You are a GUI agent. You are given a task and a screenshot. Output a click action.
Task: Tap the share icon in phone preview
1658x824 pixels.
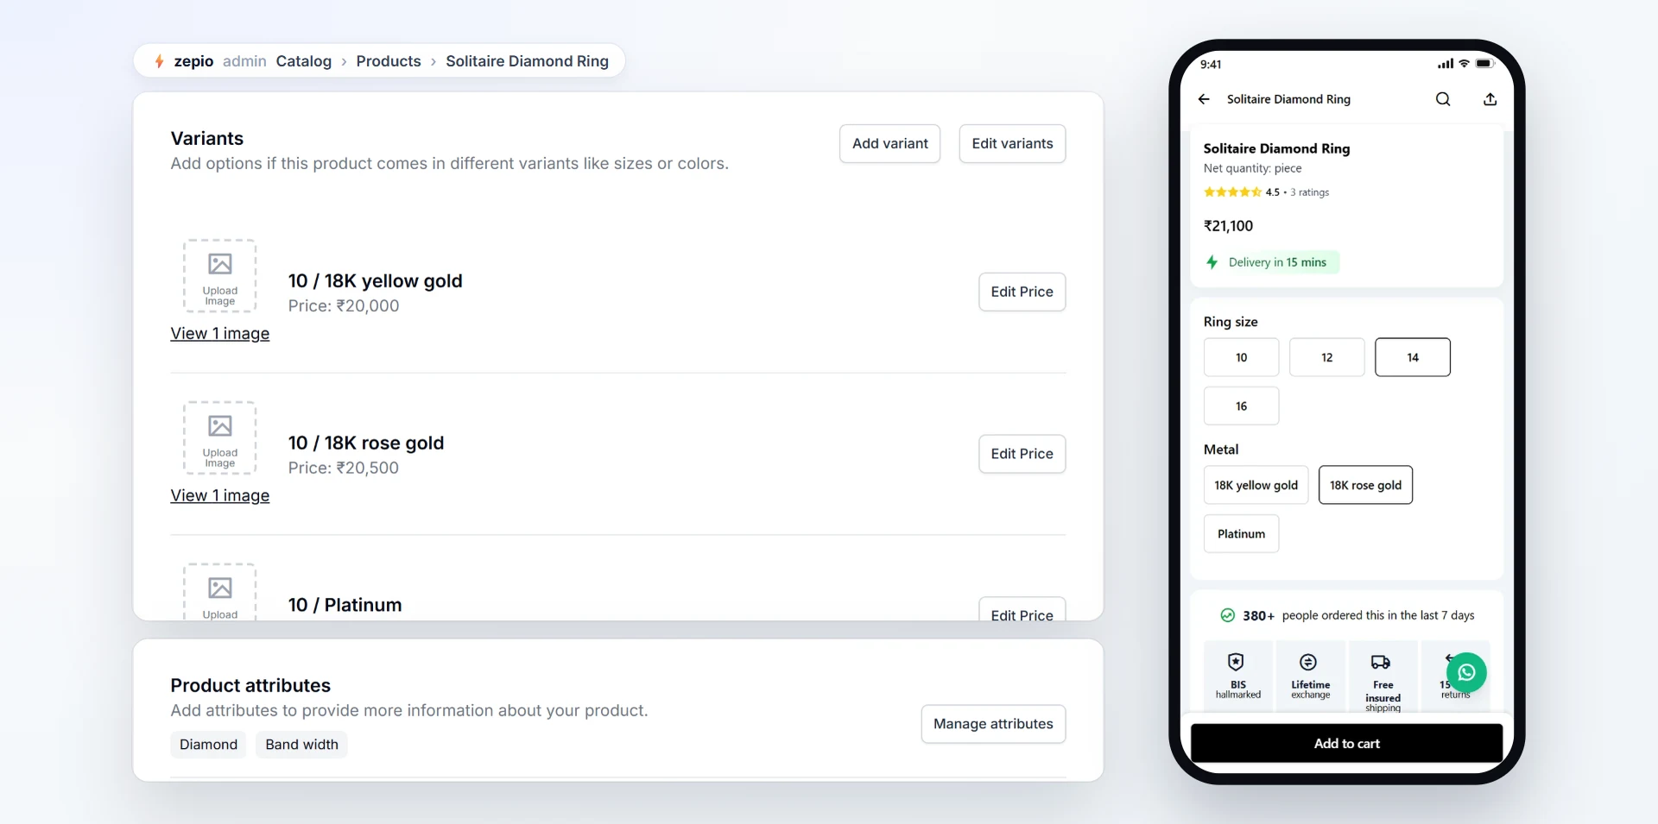tap(1490, 99)
